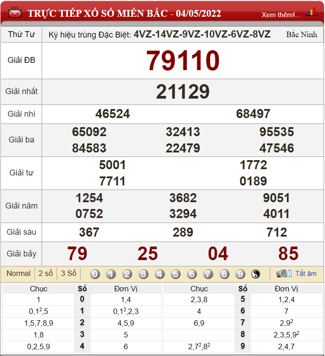Click fourth prize number 0189
Image resolution: width=325 pixels, height=356 pixels.
click(253, 181)
